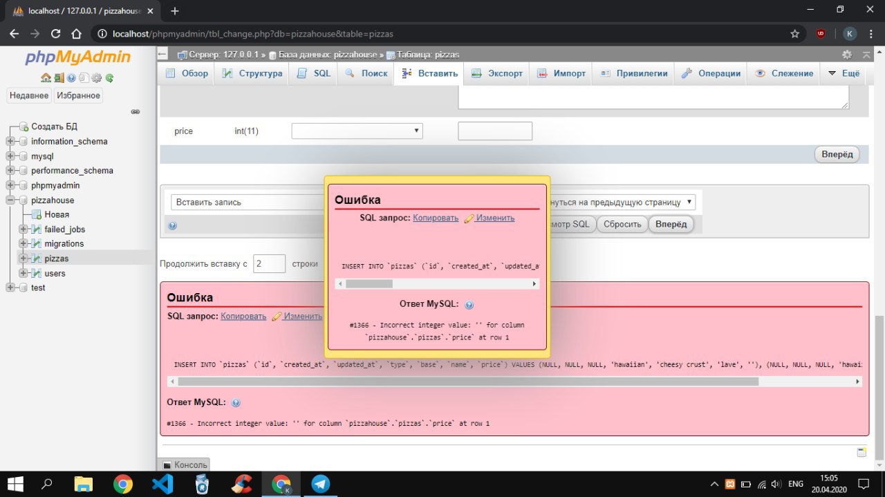Open Windows notification center
This screenshot has width=885, height=497.
click(863, 483)
